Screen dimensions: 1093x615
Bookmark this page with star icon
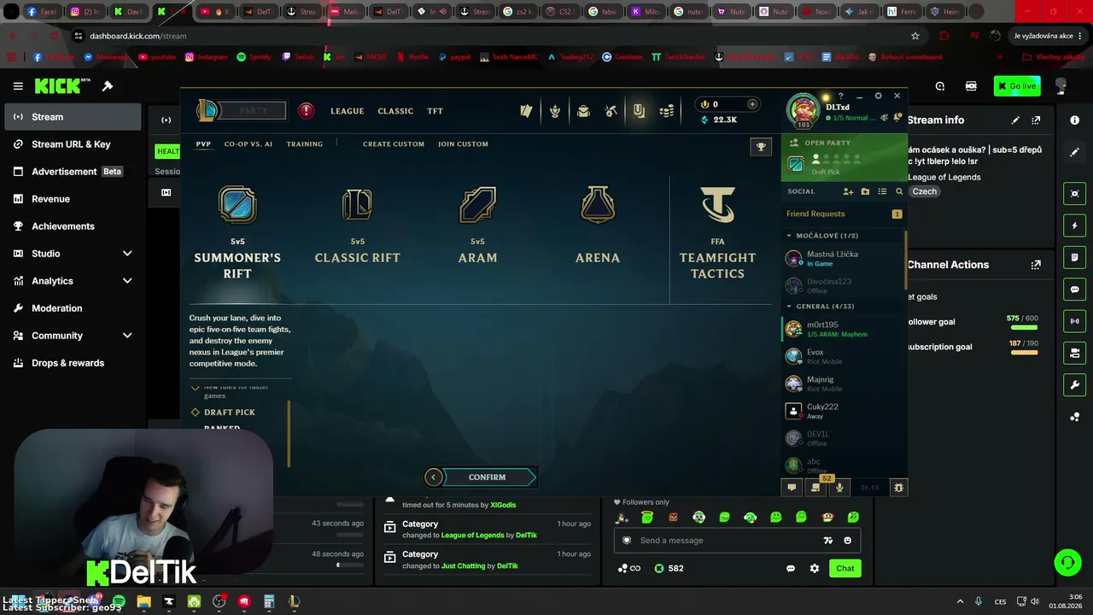pyautogui.click(x=915, y=36)
